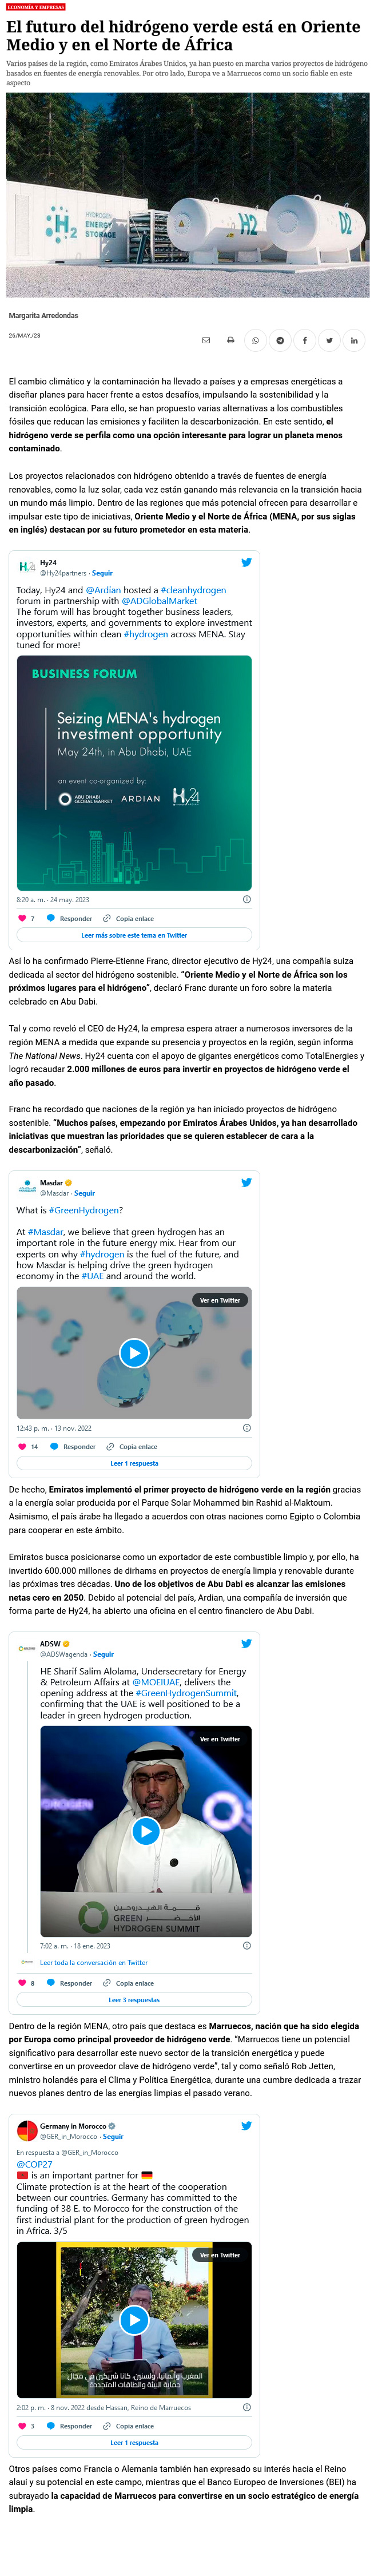Follow Hy24partners via the Seguir link
The height and width of the screenshot is (2576, 374).
click(x=102, y=573)
